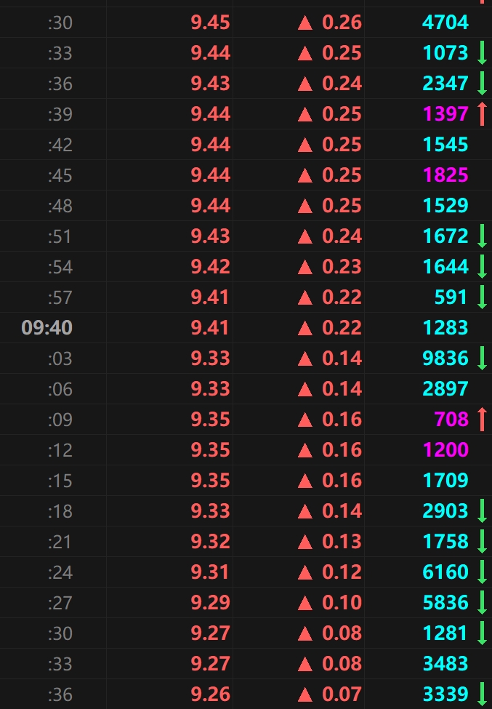492x709 pixels.
Task: Select the magenta volume cell 1200
Action: click(x=445, y=449)
